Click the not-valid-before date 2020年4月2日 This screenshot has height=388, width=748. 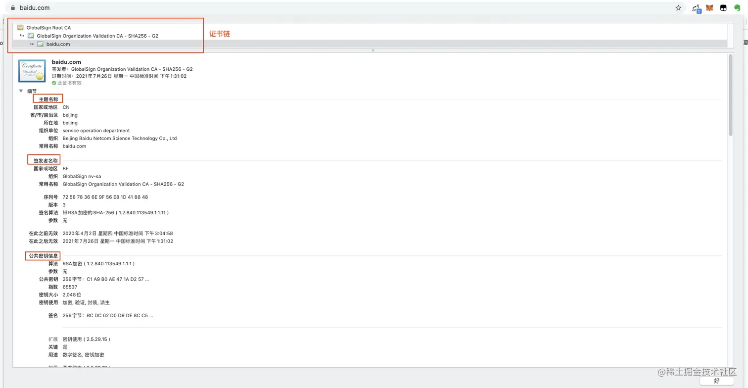click(x=118, y=234)
